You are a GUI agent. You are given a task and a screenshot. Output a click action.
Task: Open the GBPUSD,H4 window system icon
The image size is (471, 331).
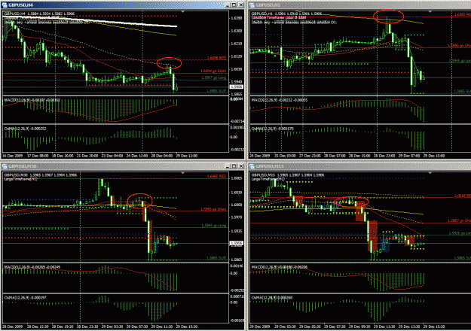click(5, 5)
